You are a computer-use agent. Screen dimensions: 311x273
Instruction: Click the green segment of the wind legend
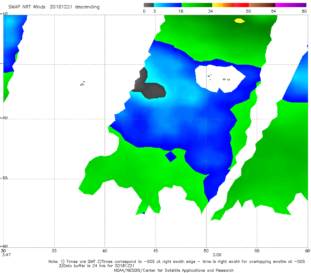197,5
